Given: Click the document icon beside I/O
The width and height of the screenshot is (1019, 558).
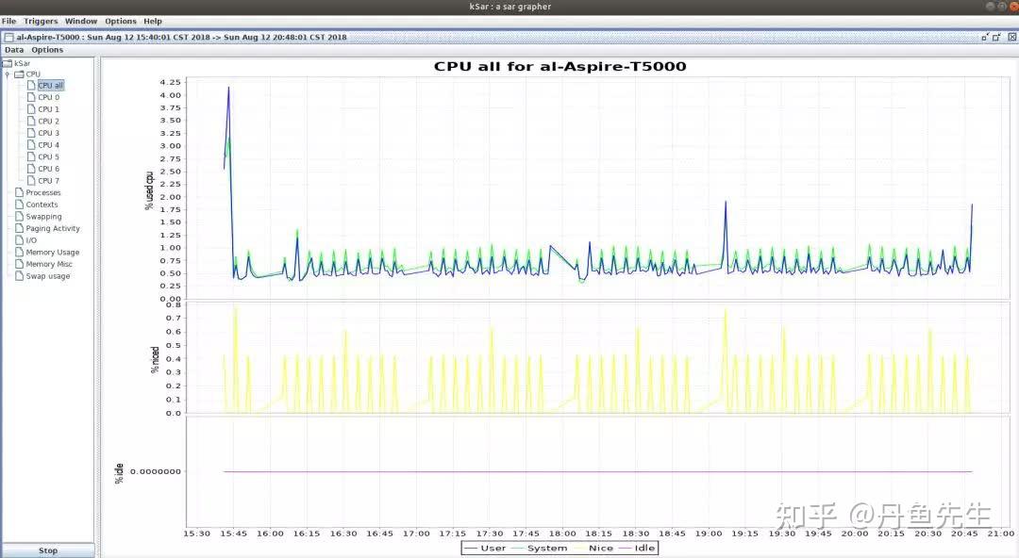Looking at the screenshot, I should [x=20, y=240].
